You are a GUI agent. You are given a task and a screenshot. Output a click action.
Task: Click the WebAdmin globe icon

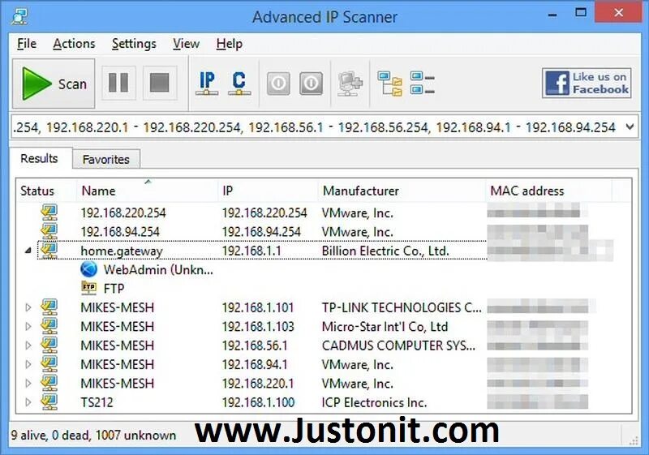point(89,269)
